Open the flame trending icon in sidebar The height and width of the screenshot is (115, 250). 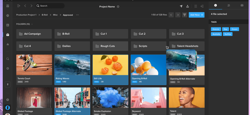point(8,44)
